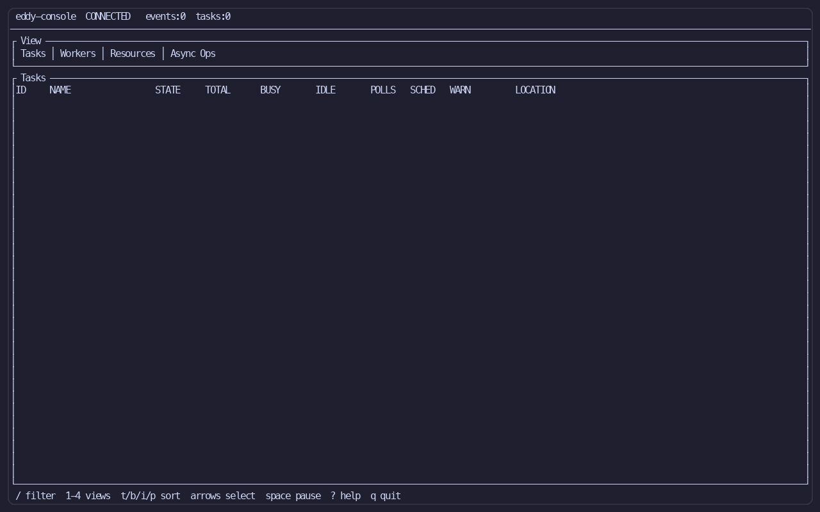Click the '/ filter' hint
The width and height of the screenshot is (820, 512).
(35, 496)
